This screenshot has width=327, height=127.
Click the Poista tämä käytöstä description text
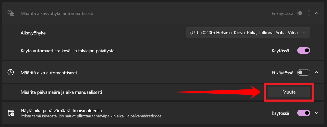pos(91,116)
